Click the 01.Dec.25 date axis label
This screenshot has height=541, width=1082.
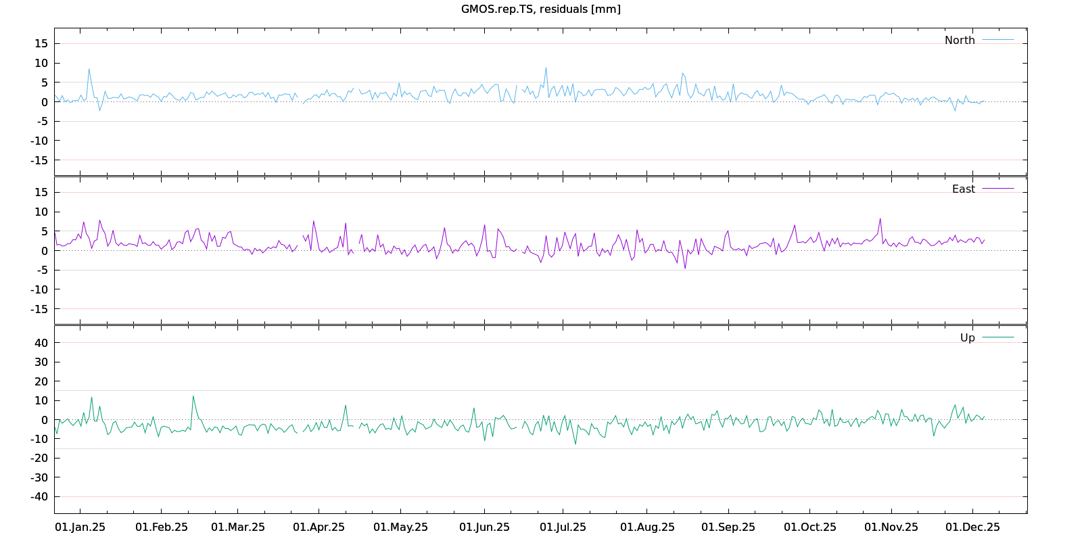972,527
